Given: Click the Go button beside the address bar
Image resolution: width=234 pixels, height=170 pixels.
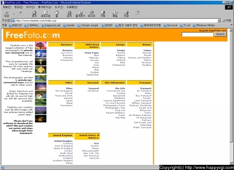Looking at the screenshot, I should (227, 20).
